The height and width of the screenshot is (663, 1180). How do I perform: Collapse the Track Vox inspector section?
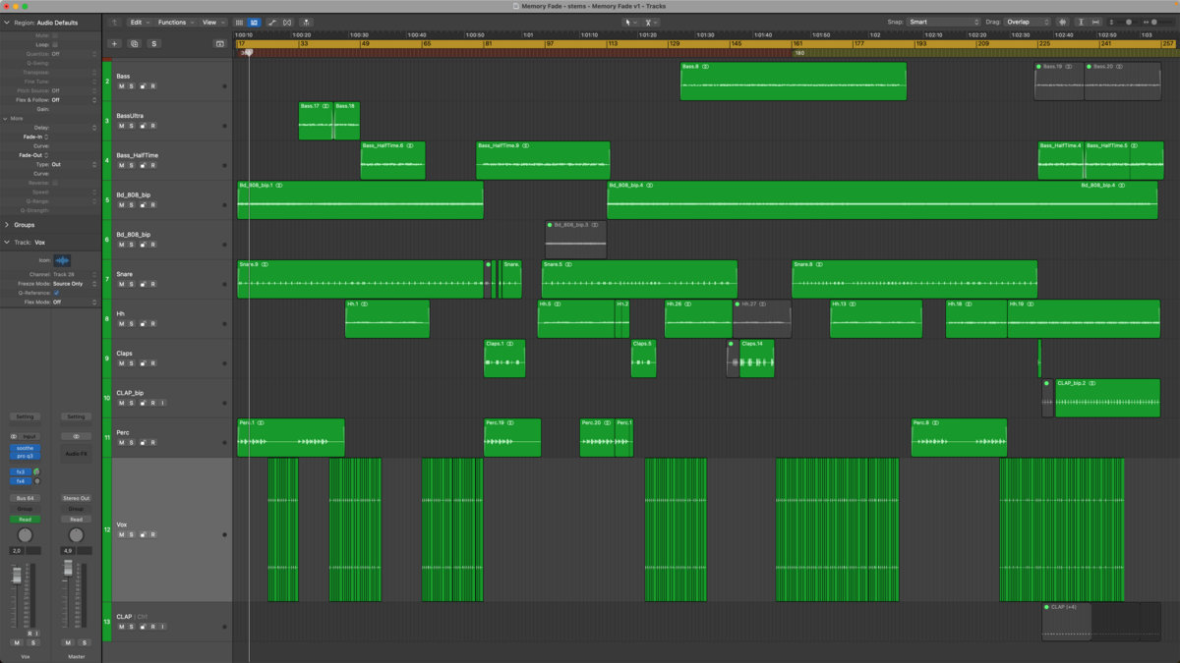pyautogui.click(x=6, y=242)
